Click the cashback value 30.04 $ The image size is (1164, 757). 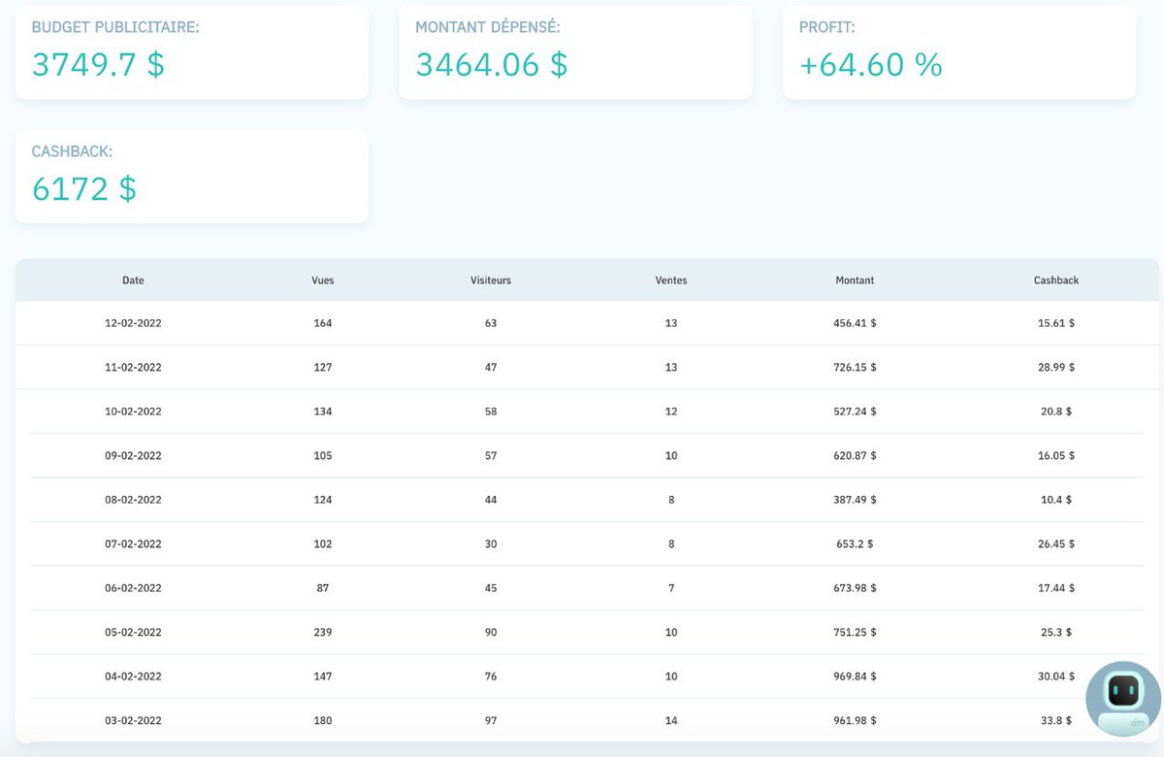pos(1056,676)
